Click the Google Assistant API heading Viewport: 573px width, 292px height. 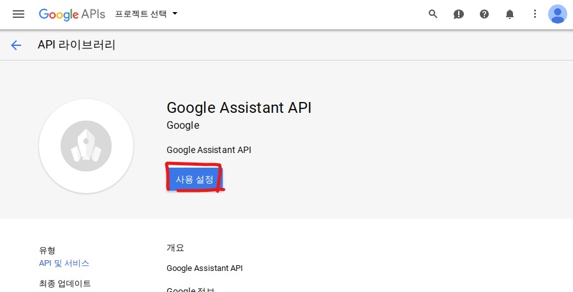[239, 108]
